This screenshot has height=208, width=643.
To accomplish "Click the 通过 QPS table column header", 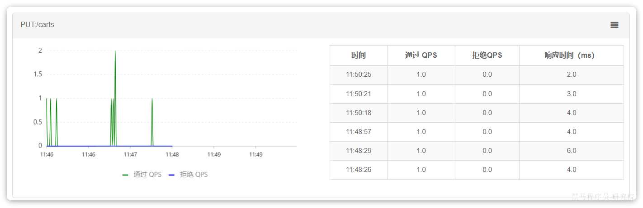I will [421, 55].
